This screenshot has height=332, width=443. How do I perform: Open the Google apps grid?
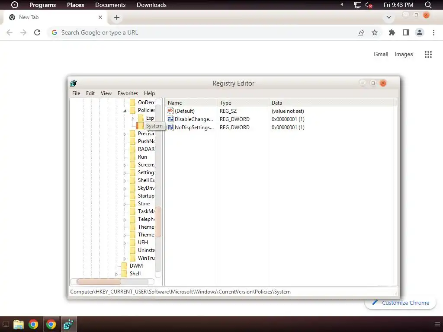pos(428,54)
